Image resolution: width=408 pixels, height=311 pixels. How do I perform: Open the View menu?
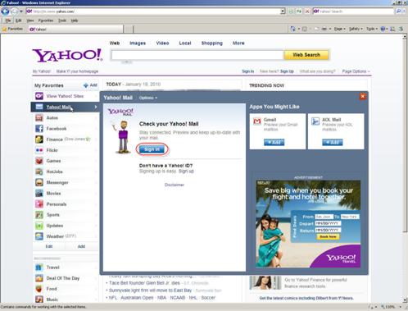[x=29, y=21]
